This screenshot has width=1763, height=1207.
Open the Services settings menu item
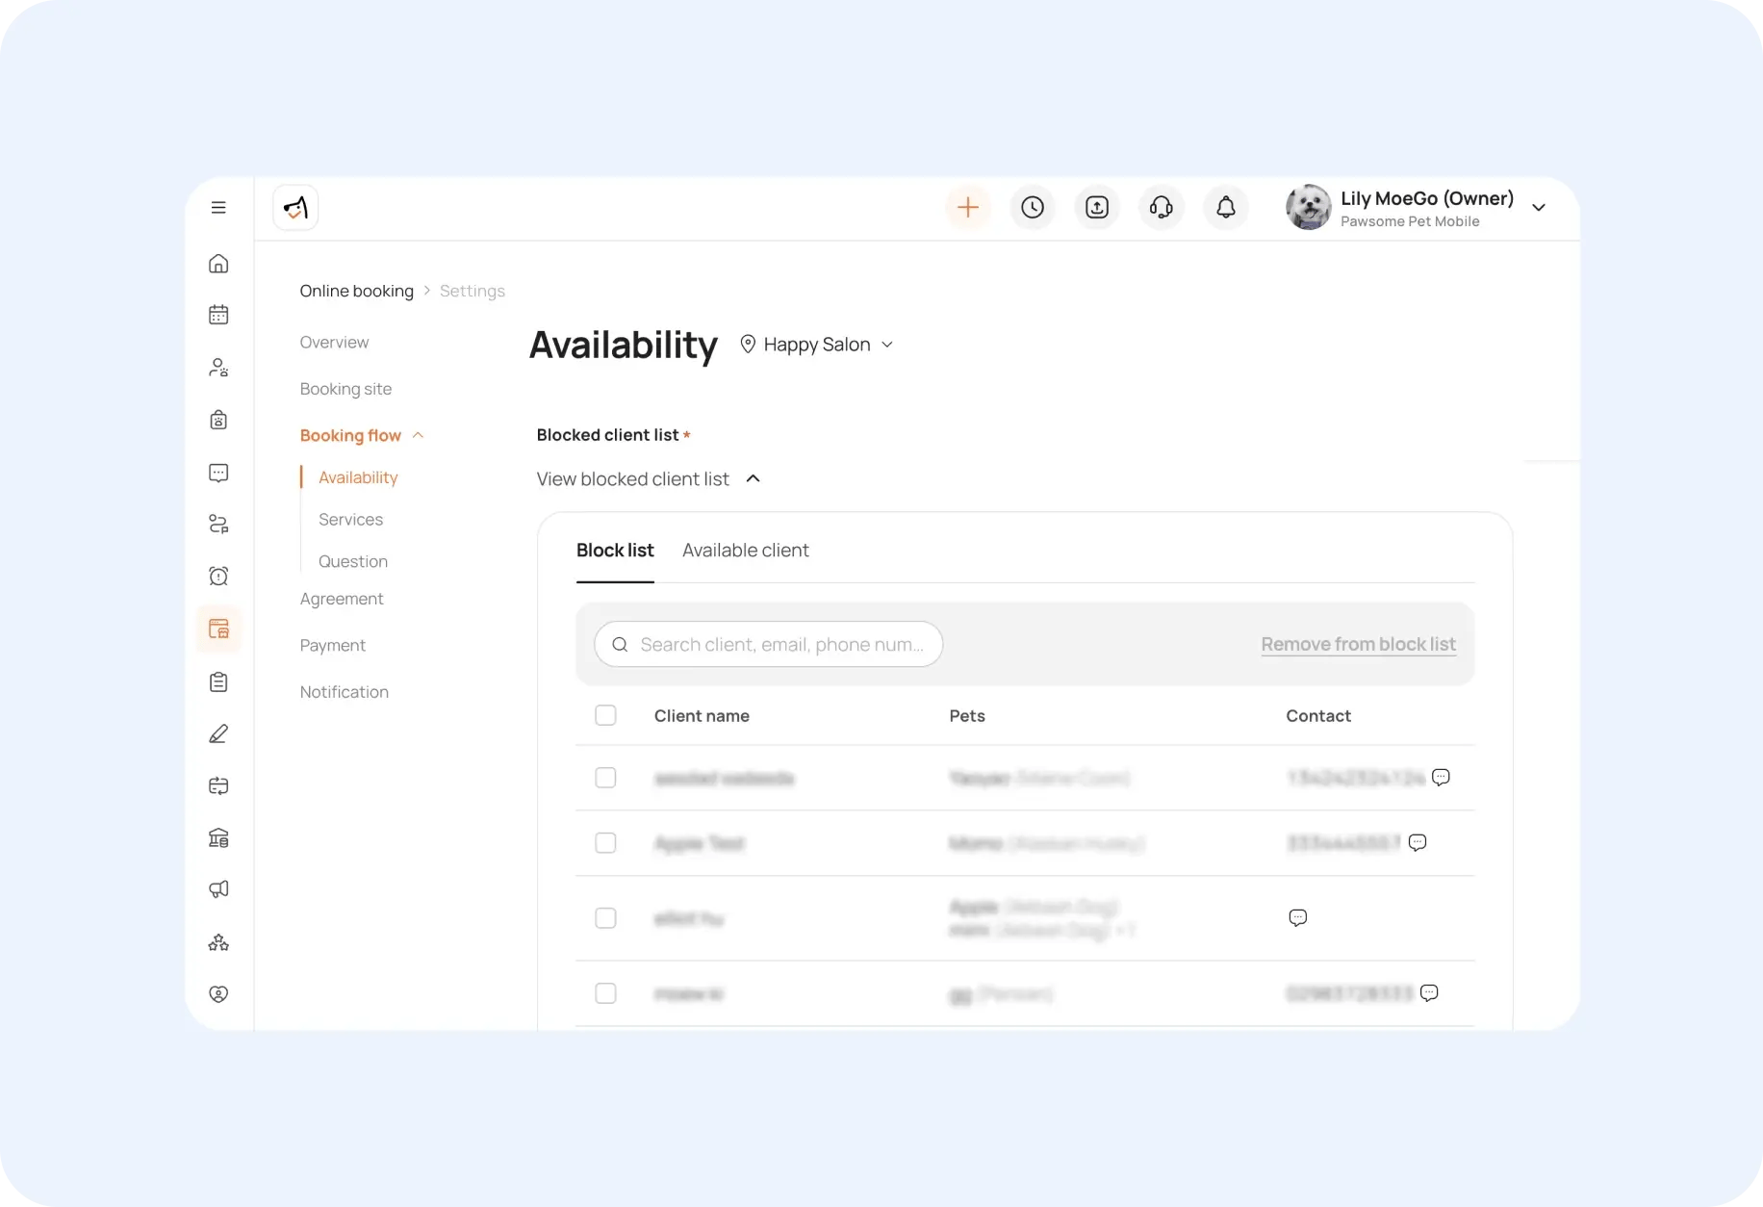(350, 520)
